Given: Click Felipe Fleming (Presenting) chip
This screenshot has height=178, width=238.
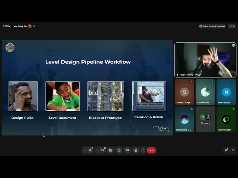Looking at the screenshot, I should 212,26.
